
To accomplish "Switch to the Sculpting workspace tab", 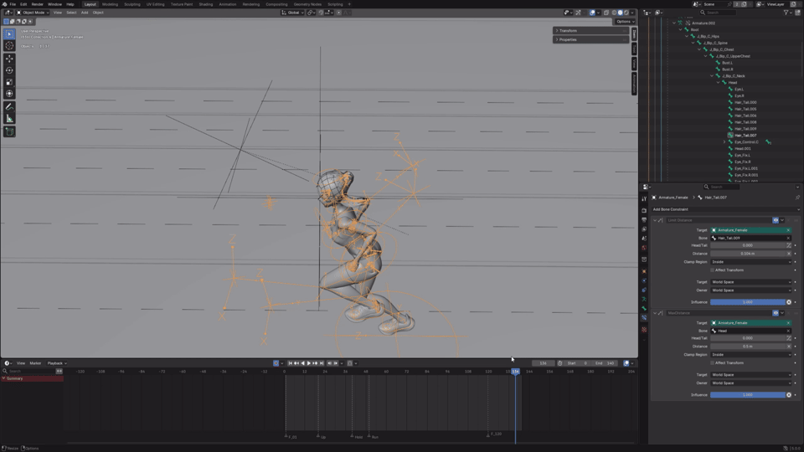I will (x=131, y=4).
